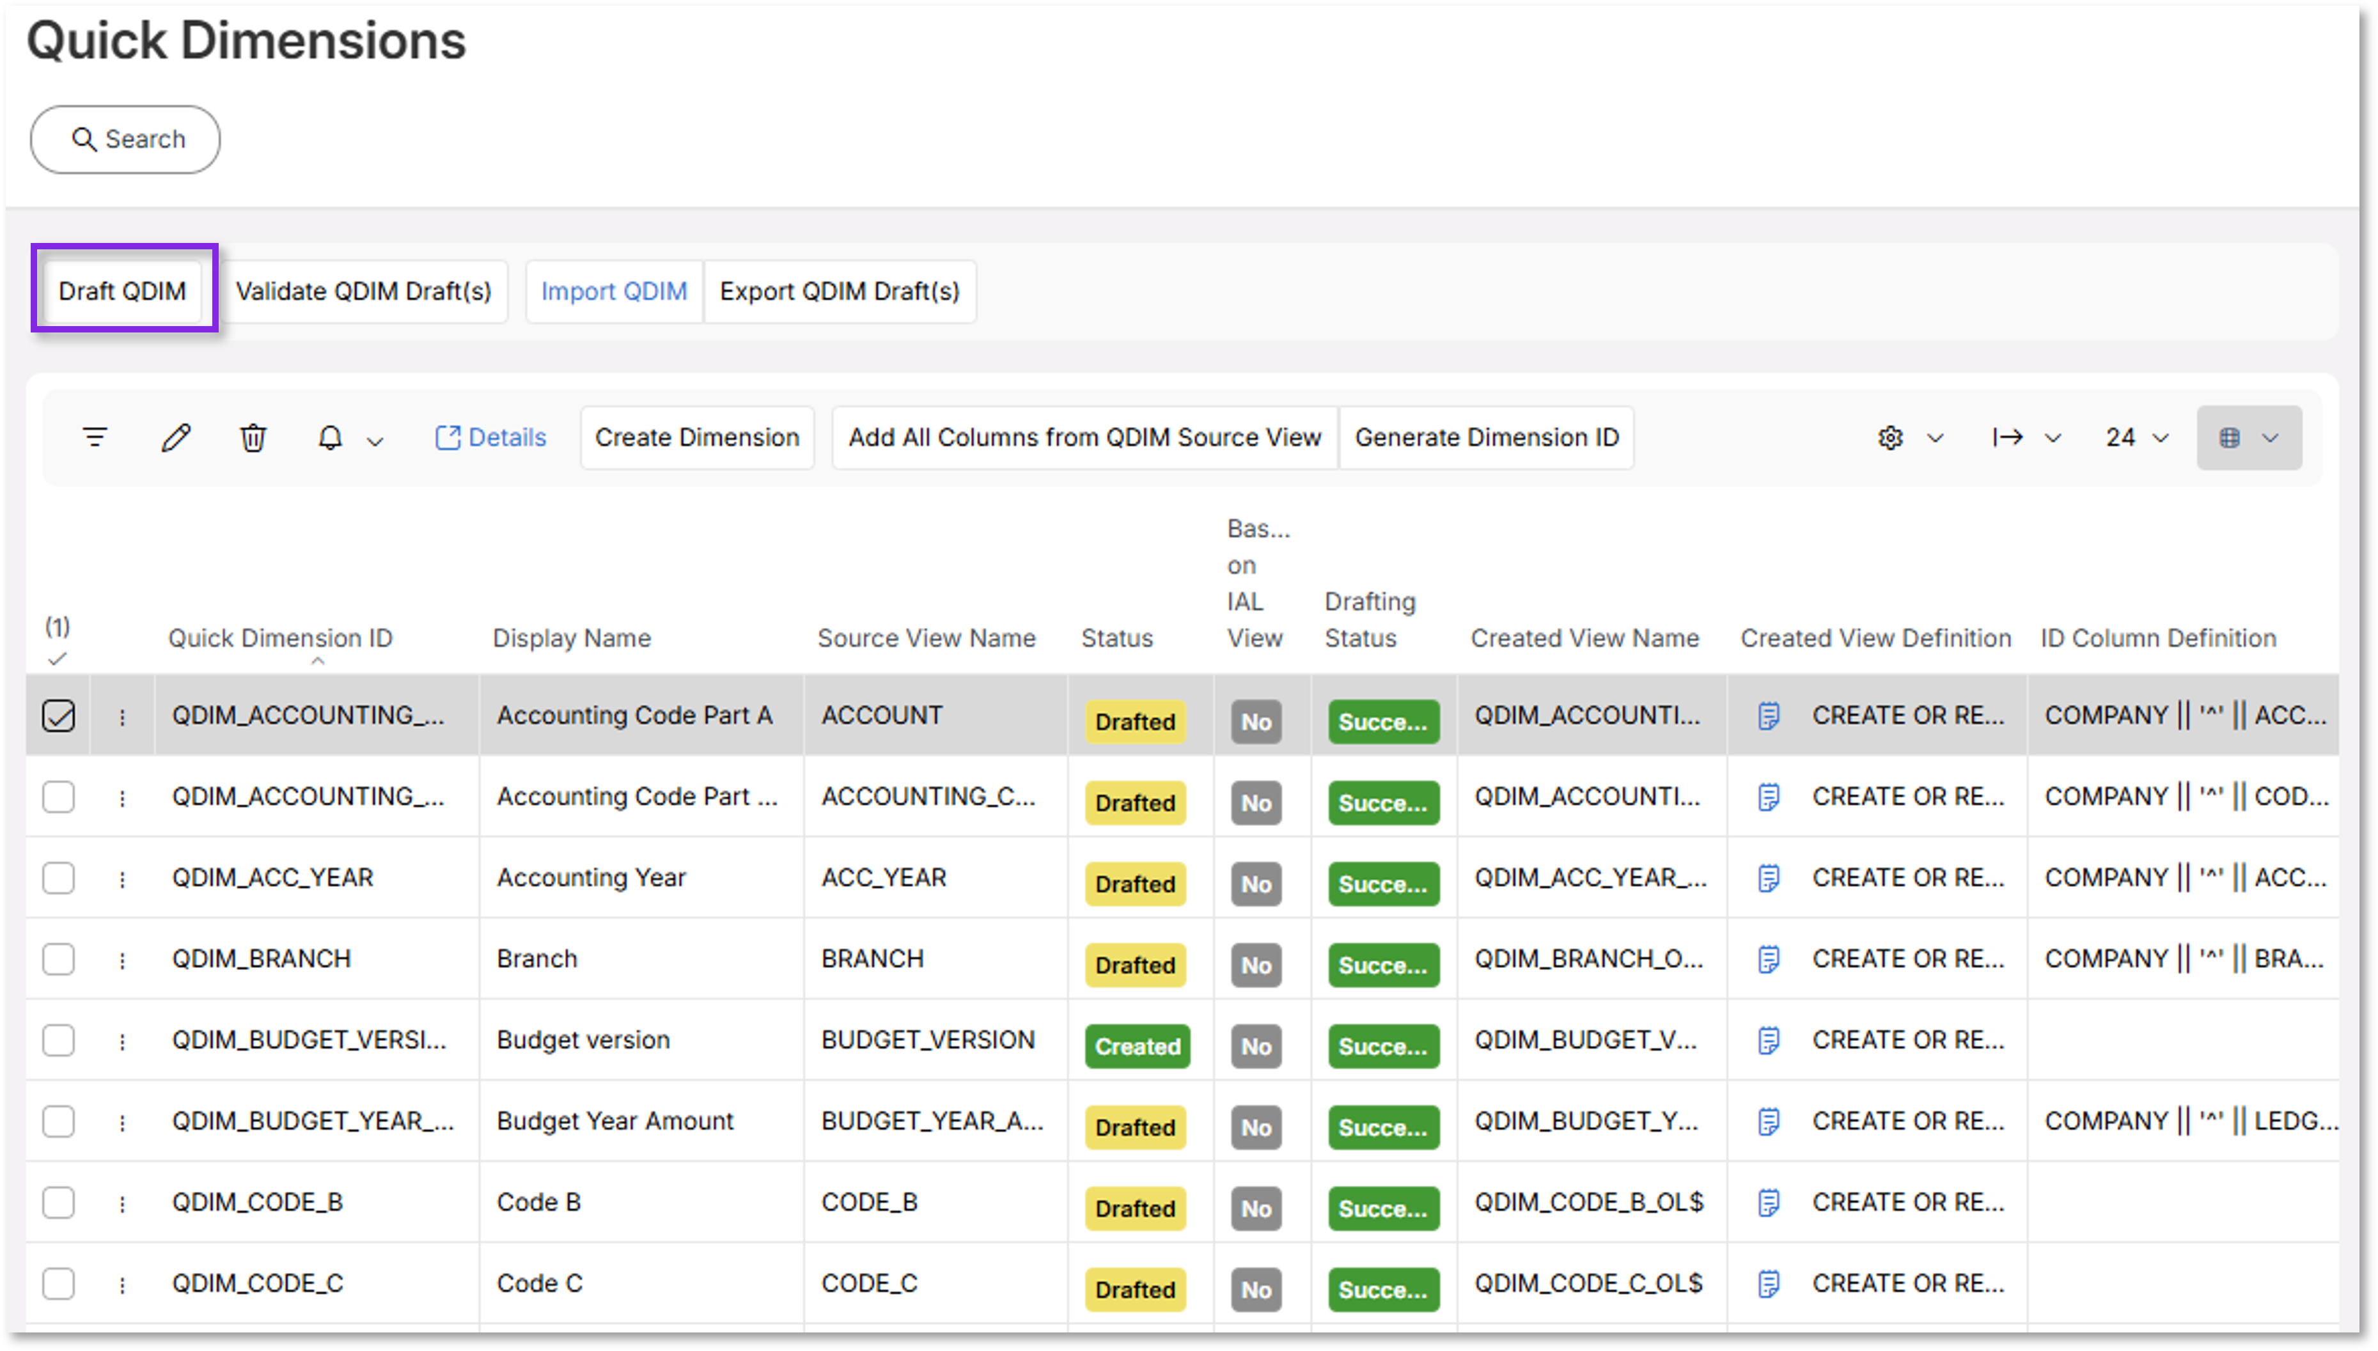This screenshot has height=1351, width=2378.
Task: Sort by Display Name column header
Action: click(x=572, y=638)
